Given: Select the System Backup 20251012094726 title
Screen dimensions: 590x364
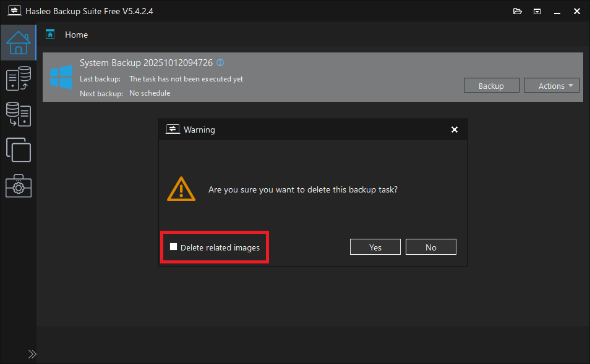Looking at the screenshot, I should (x=146, y=63).
